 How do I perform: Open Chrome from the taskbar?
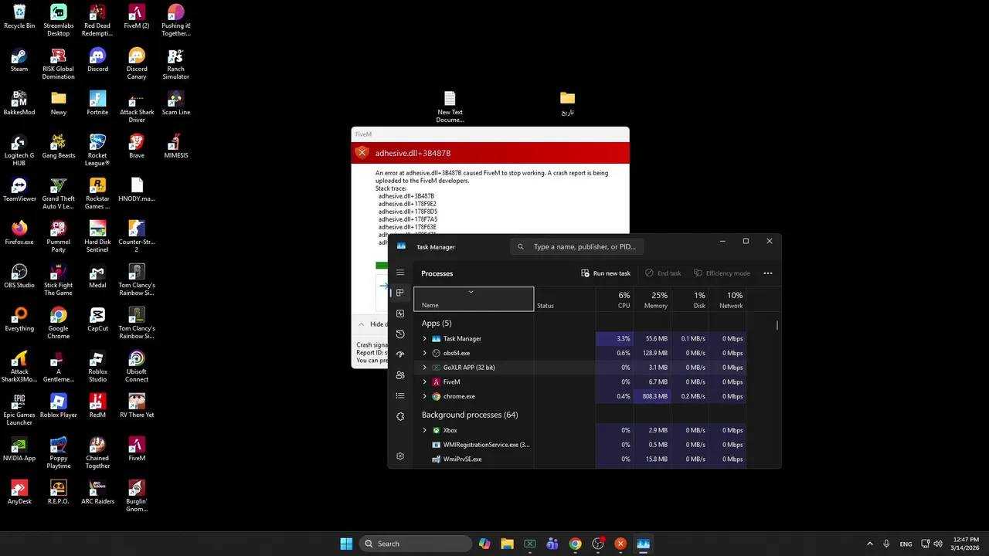coord(575,544)
